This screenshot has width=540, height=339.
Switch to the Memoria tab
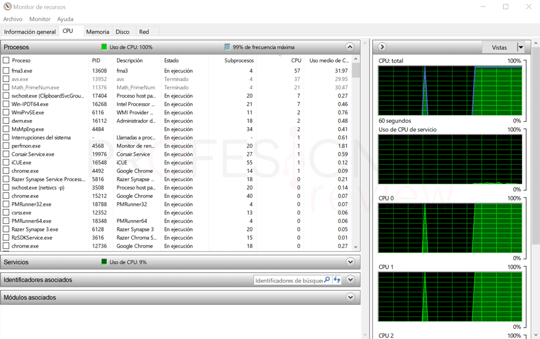point(98,32)
